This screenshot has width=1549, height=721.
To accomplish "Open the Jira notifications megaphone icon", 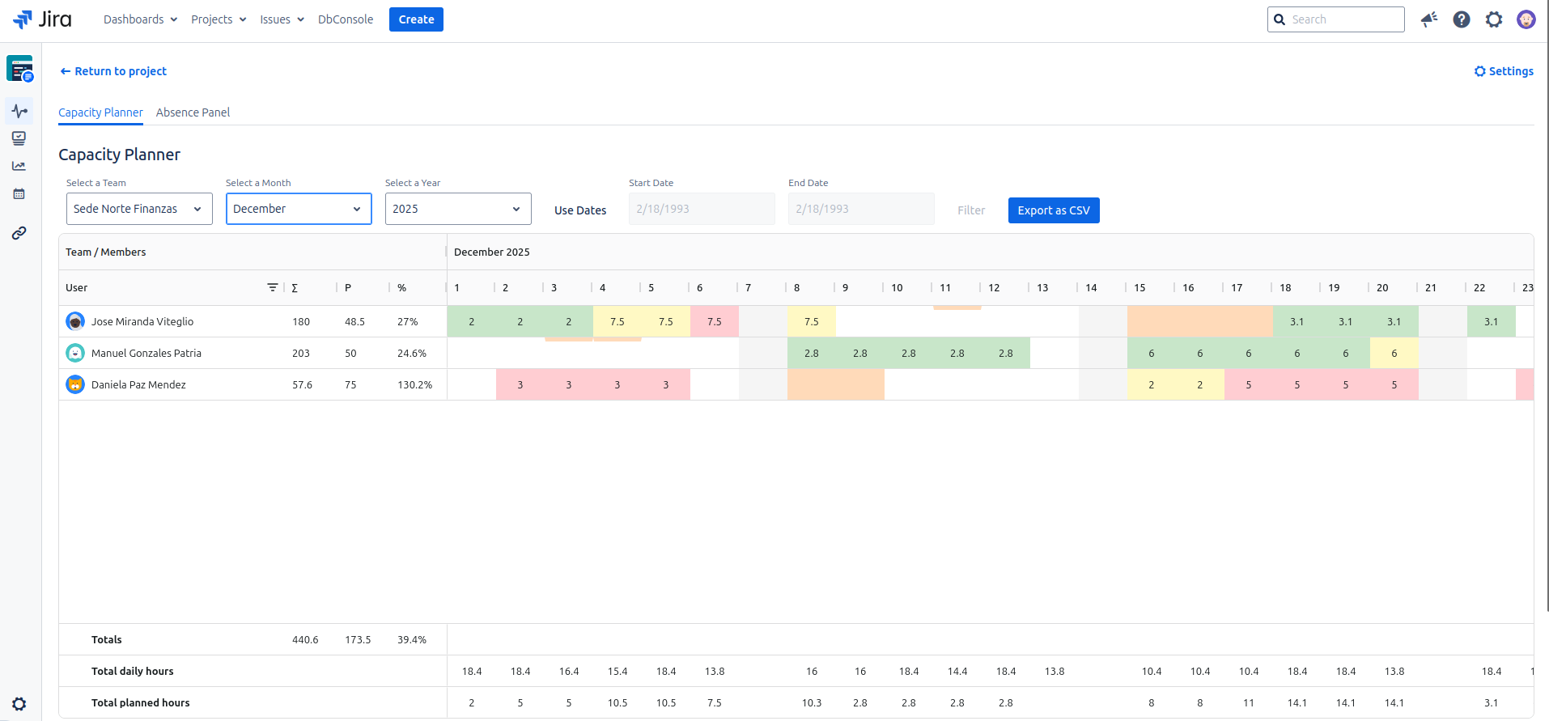I will 1429,19.
